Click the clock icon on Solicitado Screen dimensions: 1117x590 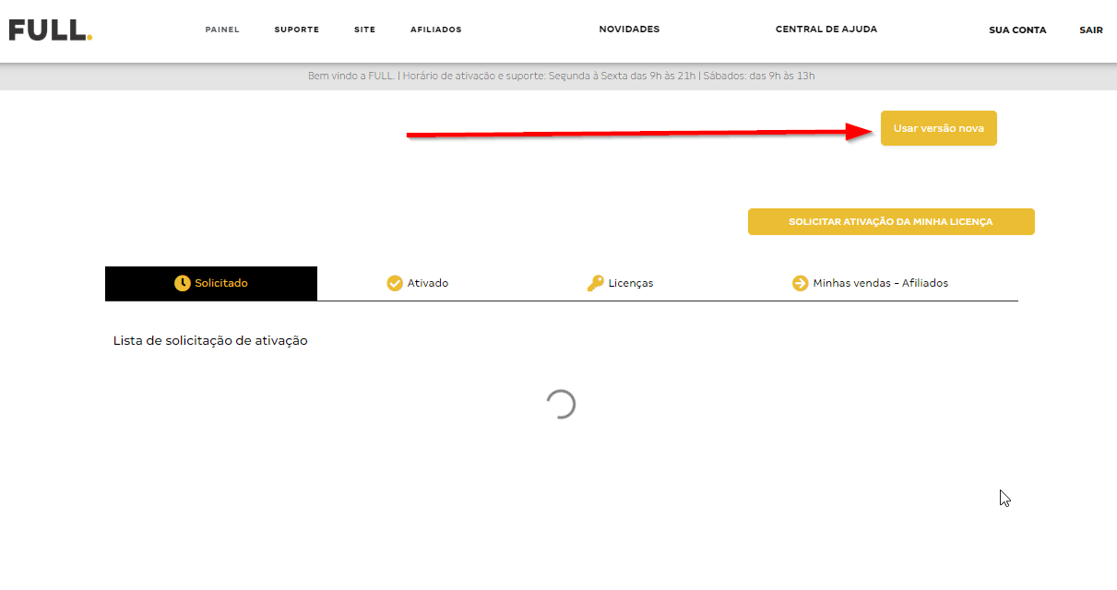click(x=183, y=283)
